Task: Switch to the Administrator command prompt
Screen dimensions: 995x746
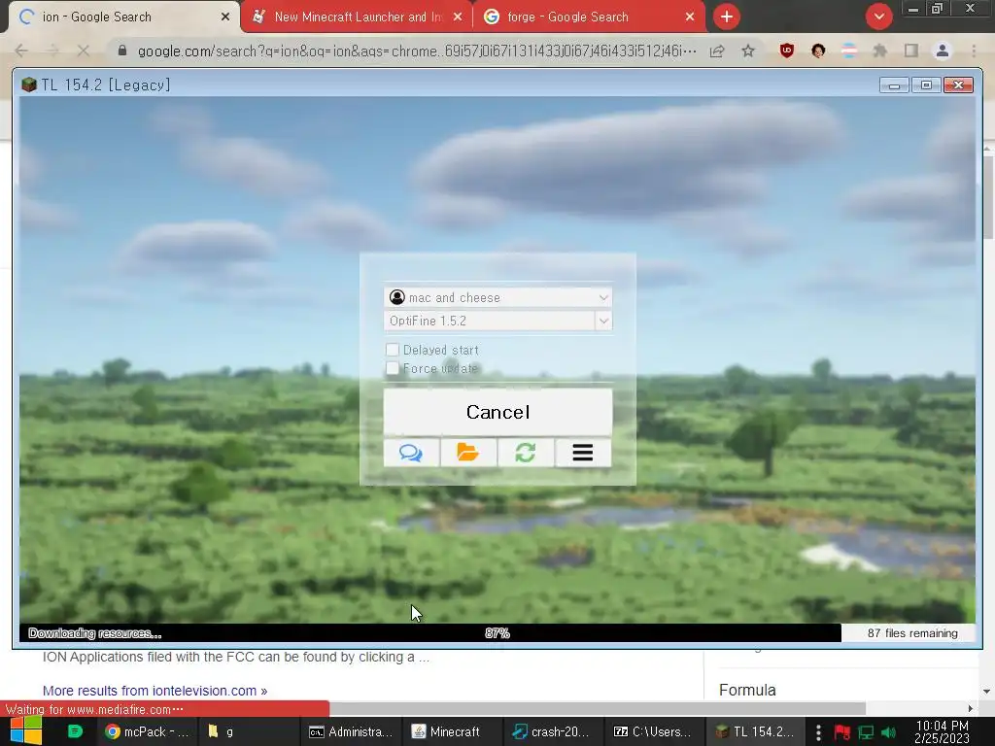Action: (x=350, y=731)
